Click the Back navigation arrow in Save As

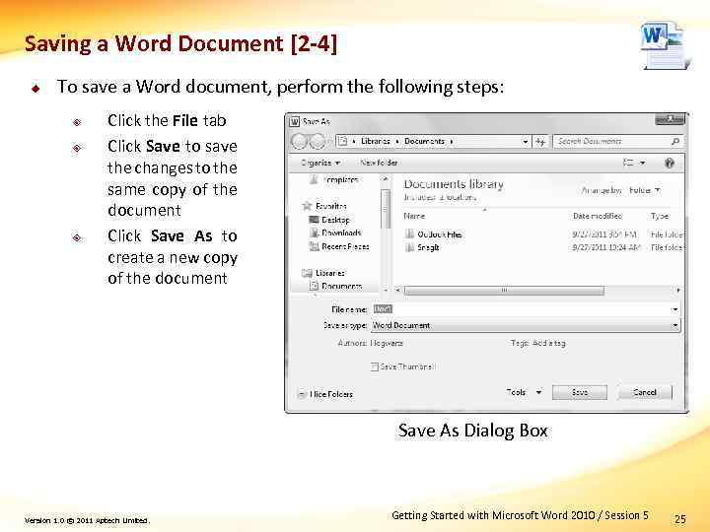300,142
